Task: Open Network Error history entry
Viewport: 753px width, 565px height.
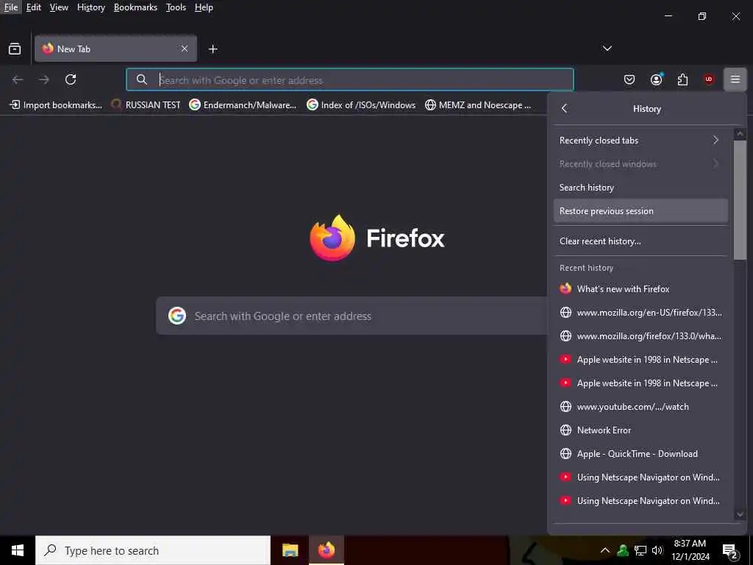Action: pos(640,430)
